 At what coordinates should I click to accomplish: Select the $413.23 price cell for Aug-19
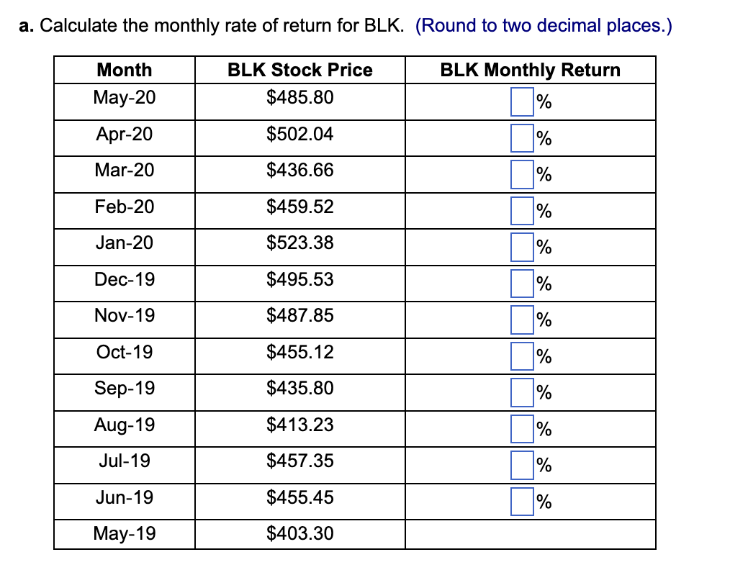click(x=299, y=425)
